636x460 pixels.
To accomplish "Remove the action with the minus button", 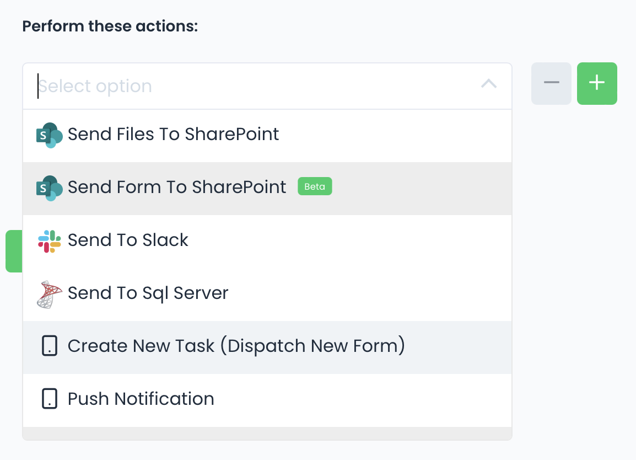I will tap(551, 83).
